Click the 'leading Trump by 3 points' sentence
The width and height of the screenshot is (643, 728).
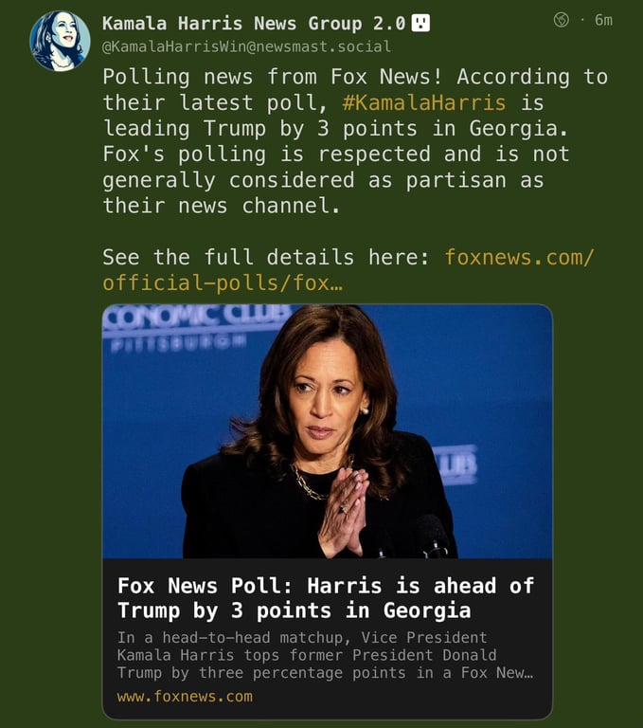(335, 129)
